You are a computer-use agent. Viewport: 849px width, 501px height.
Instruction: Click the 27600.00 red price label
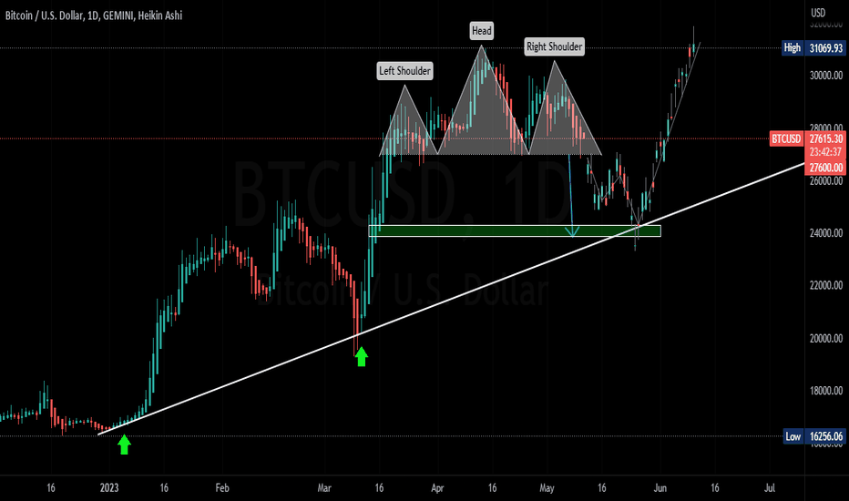(x=825, y=168)
